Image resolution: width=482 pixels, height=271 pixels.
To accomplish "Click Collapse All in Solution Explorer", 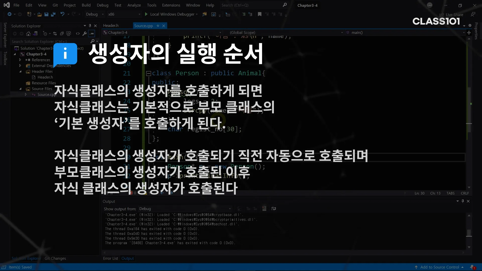I will (x=62, y=34).
